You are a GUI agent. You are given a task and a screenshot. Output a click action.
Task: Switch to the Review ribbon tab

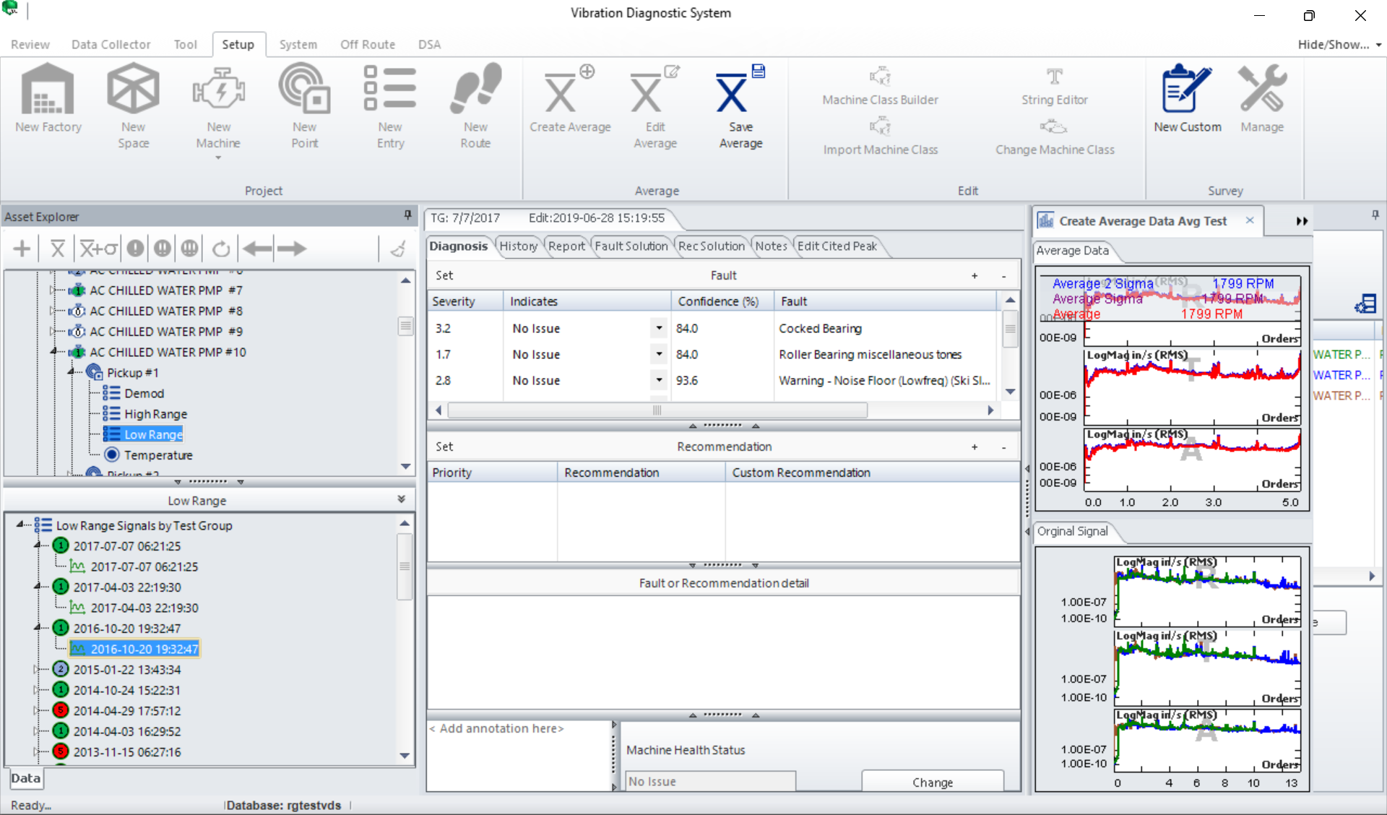(x=30, y=44)
